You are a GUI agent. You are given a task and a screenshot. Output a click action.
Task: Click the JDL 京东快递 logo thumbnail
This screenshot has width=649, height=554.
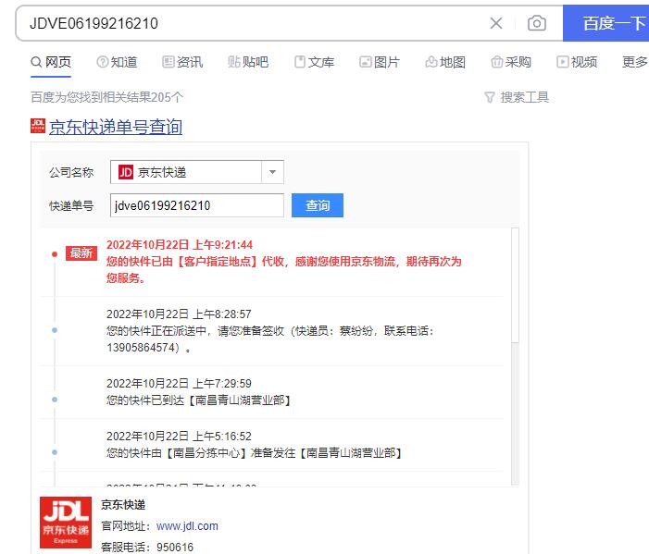(66, 523)
